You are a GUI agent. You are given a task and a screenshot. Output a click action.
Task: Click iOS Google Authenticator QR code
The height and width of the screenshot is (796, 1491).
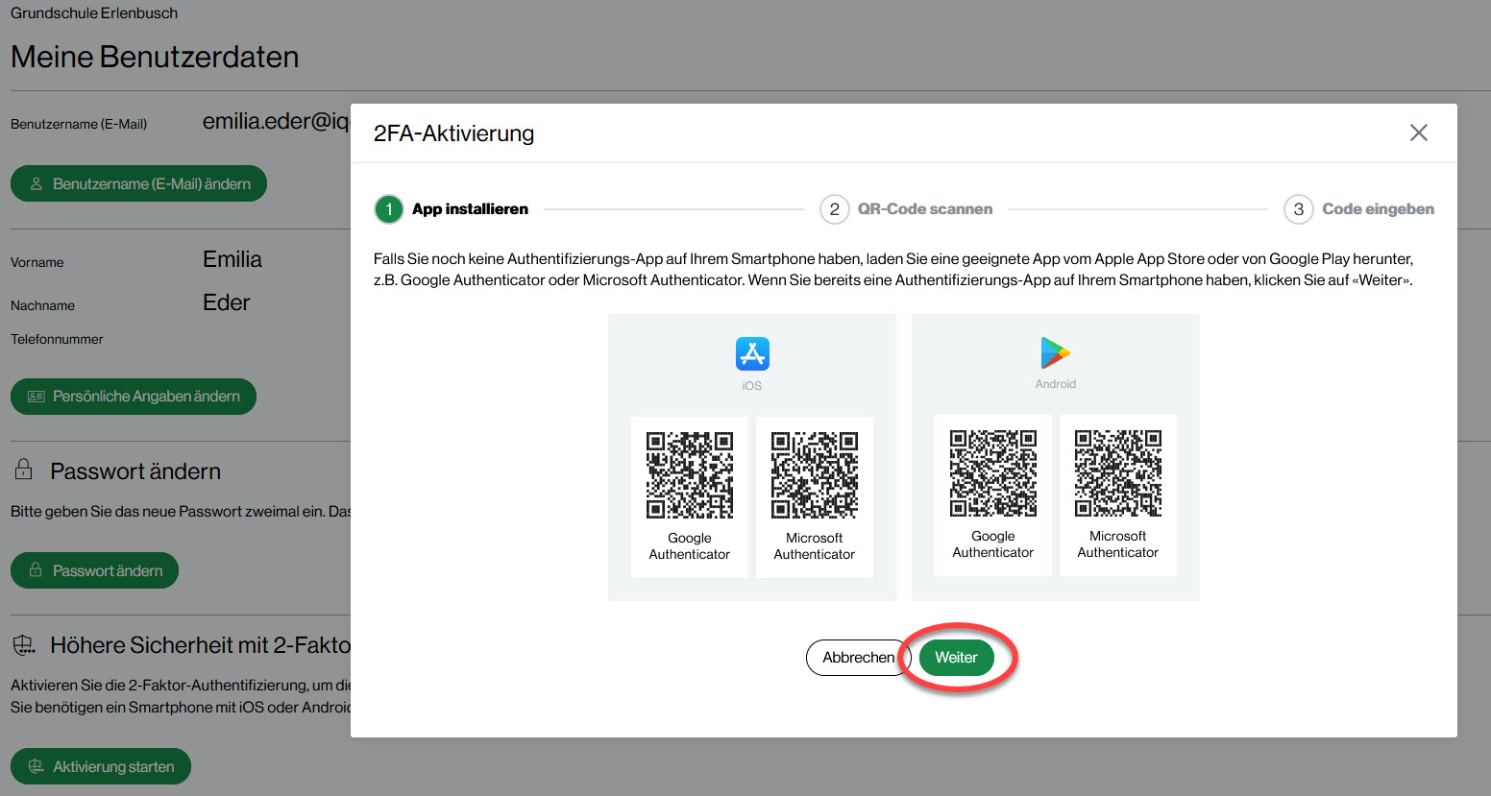tap(690, 475)
